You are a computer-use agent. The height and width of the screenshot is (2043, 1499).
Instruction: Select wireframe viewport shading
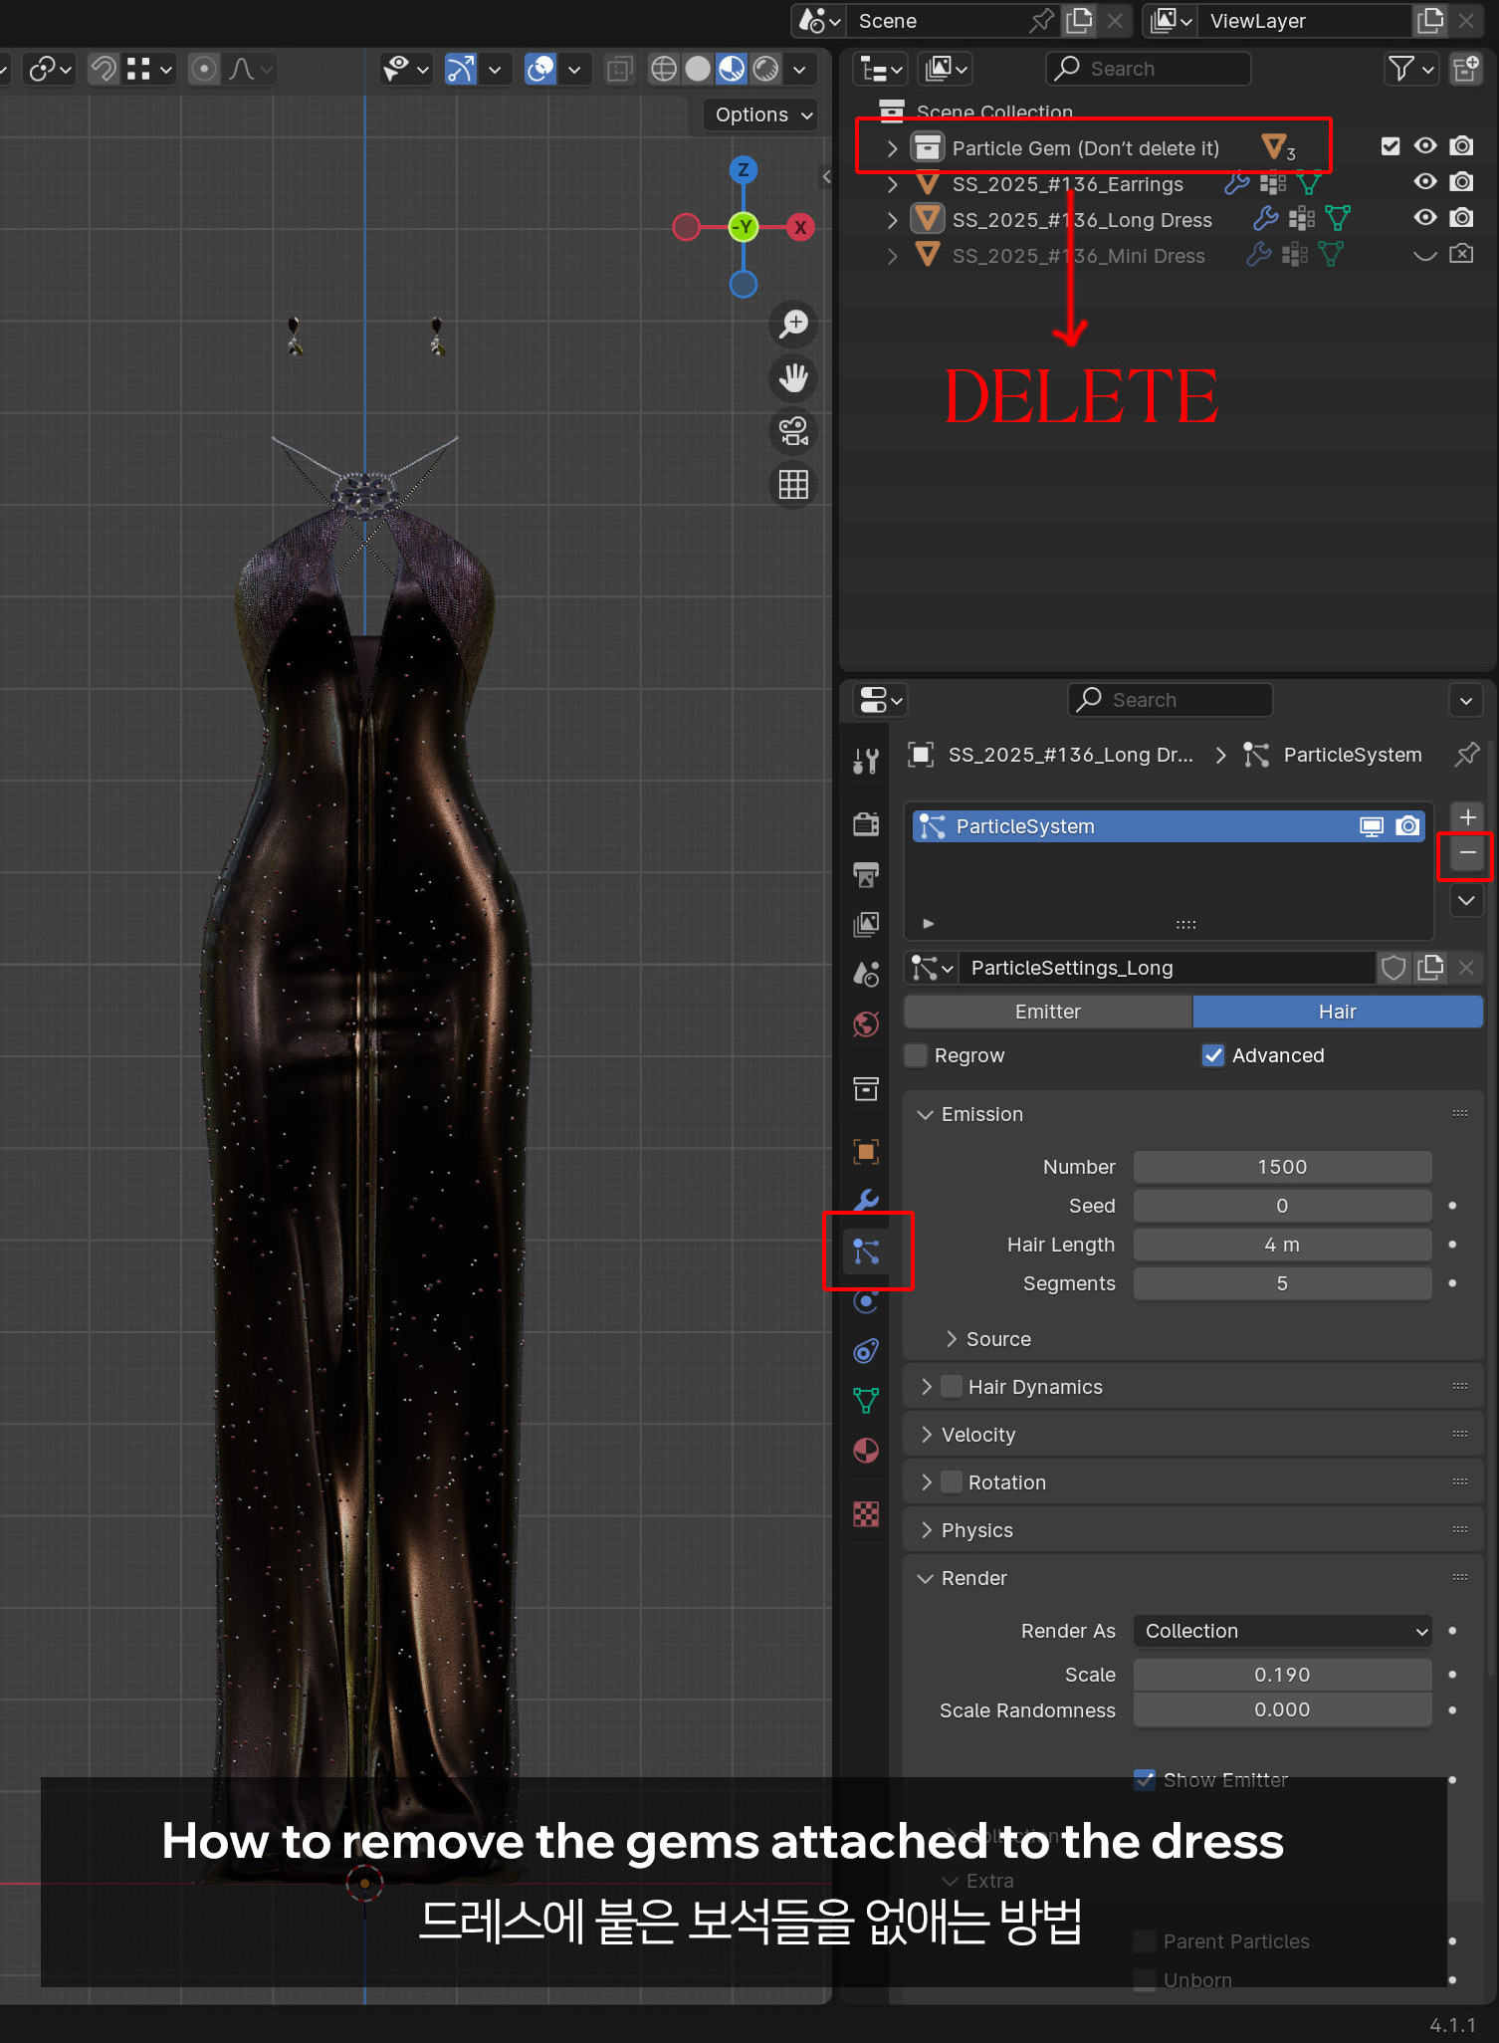(x=664, y=69)
